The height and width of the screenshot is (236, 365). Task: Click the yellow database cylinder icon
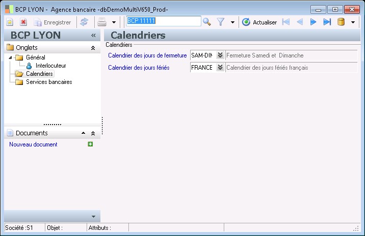coord(341,22)
